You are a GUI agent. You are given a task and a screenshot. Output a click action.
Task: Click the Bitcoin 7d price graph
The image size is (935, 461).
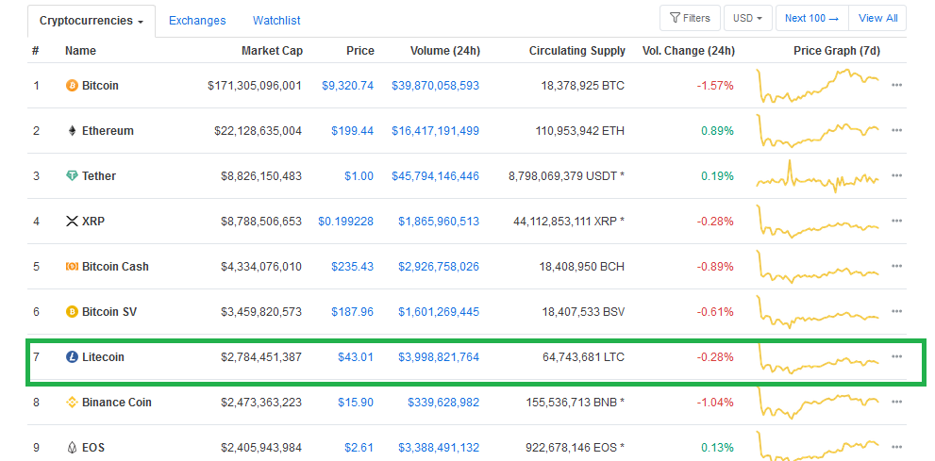[817, 86]
